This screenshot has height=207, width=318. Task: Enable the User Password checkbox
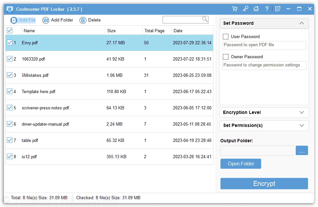pos(225,36)
